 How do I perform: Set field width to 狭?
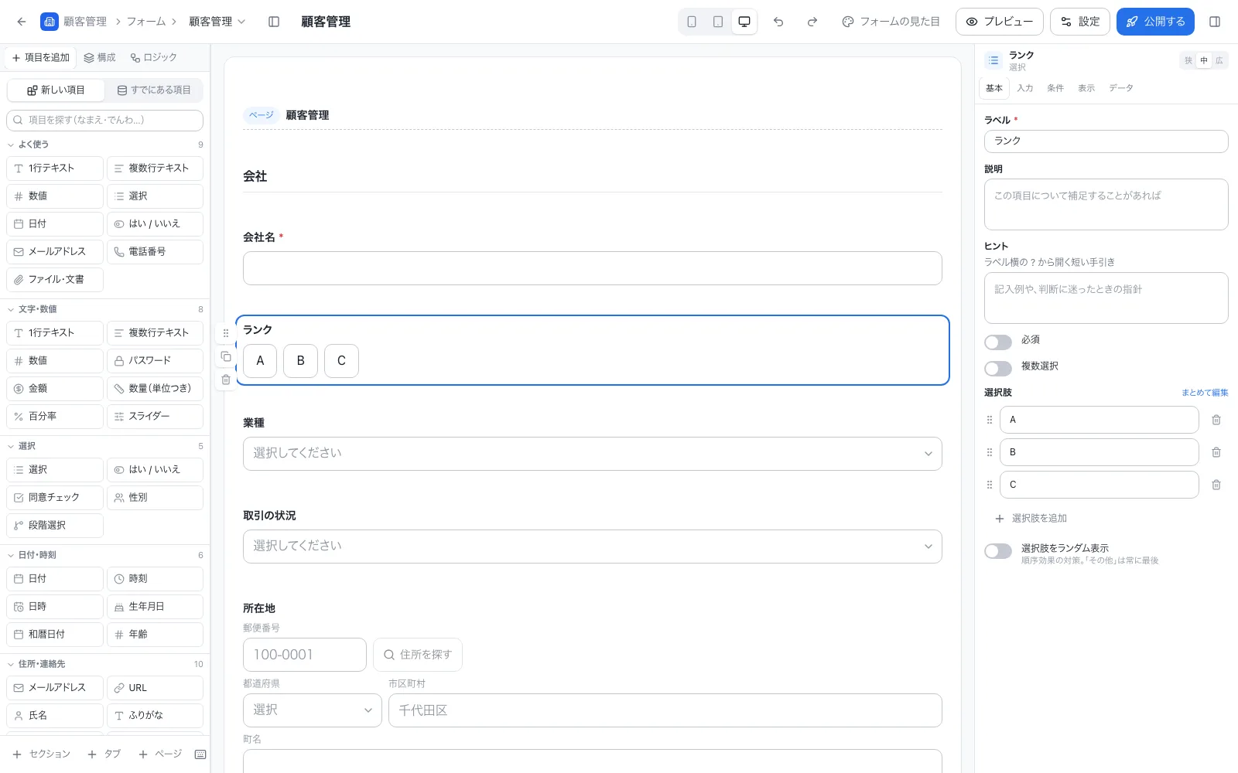1188,60
